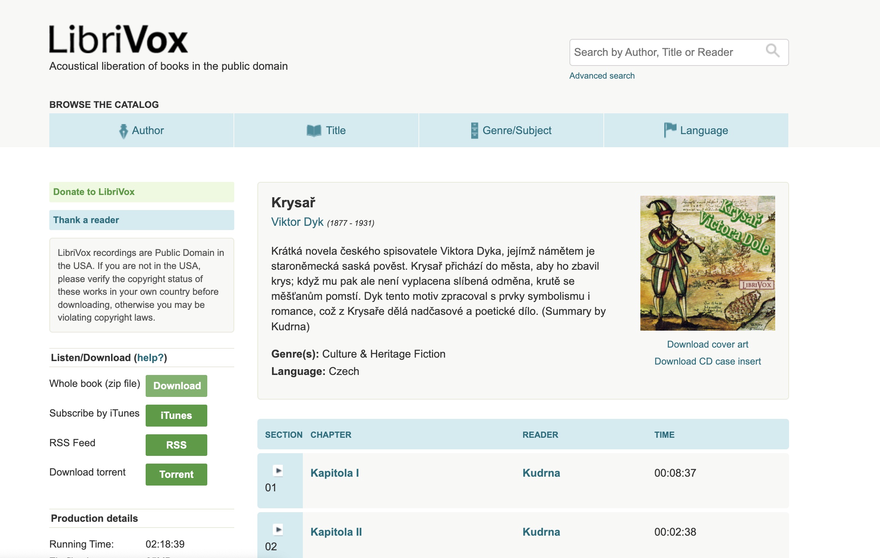
Task: Open the Viktor Dyk author link
Action: (297, 222)
